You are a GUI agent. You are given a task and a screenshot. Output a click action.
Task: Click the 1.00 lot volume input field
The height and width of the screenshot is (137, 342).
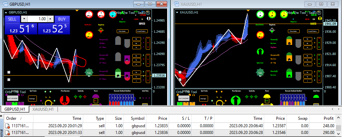[37, 19]
